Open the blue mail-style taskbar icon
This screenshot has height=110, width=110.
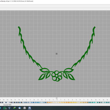tap(20, 108)
